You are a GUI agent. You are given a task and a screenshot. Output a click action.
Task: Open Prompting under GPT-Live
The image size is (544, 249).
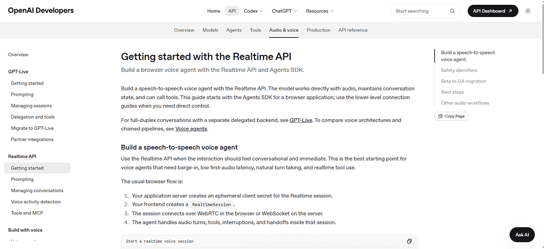point(22,95)
